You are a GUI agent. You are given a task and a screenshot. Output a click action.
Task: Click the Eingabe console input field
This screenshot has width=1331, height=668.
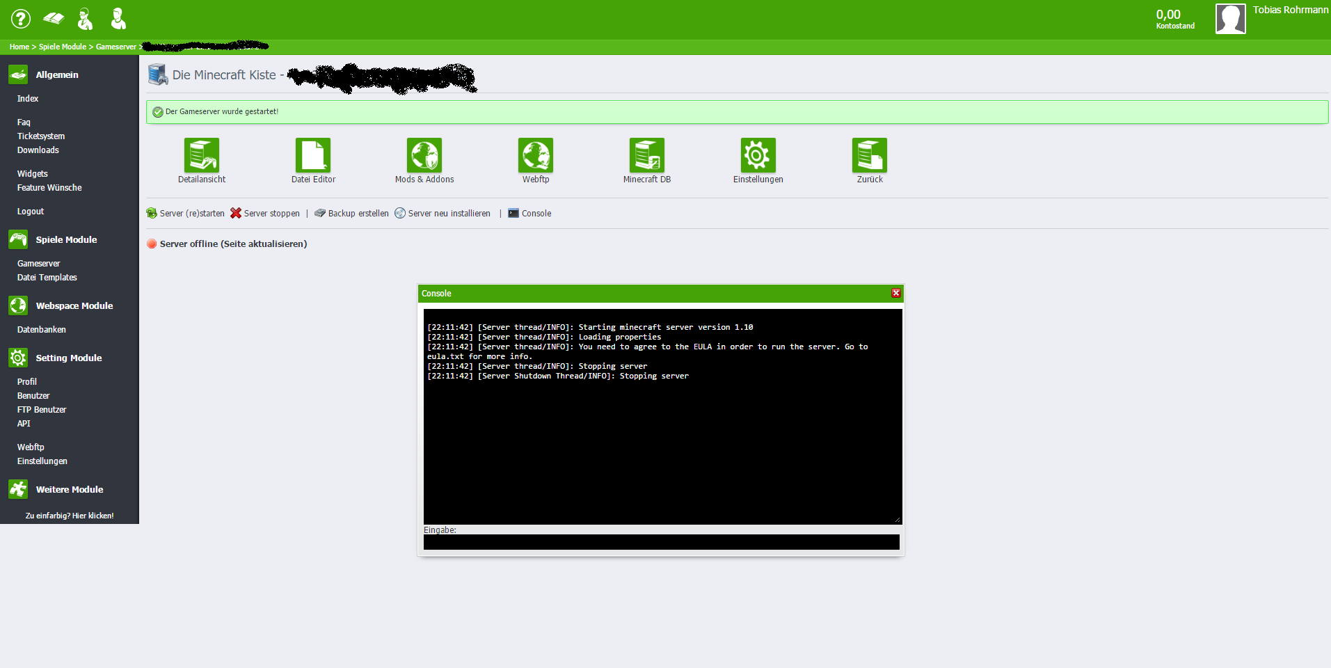[661, 542]
